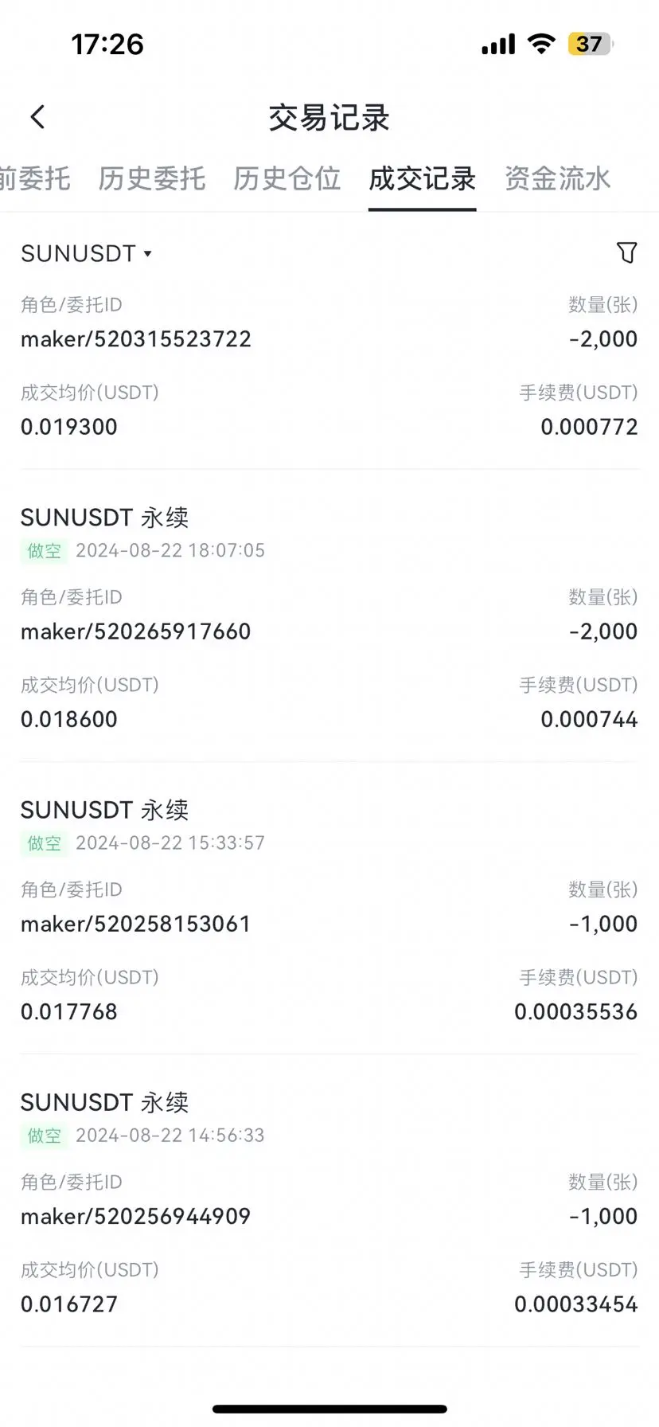Open the 资金流水 tab
Viewport: 659px width, 1427px height.
click(557, 178)
